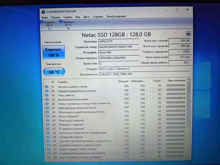Select the Частота ошибок чтения attribute text

click(x=73, y=87)
